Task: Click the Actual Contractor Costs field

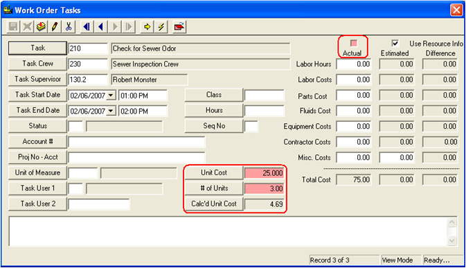Action: point(354,142)
